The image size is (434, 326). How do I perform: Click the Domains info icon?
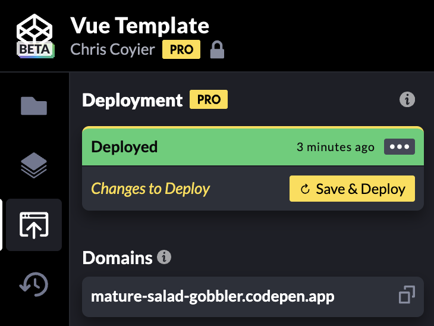tap(164, 257)
